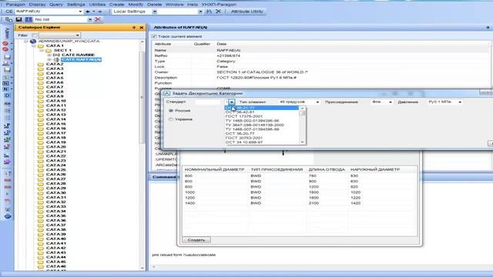Select ОСТ 36-20-77 in the list
The image size is (493, 277).
coord(240,133)
